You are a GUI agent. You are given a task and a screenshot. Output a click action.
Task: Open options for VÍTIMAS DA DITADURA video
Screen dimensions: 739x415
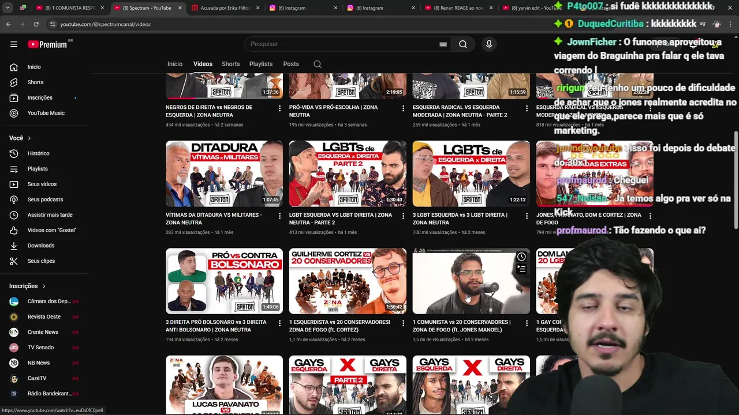pos(279,216)
